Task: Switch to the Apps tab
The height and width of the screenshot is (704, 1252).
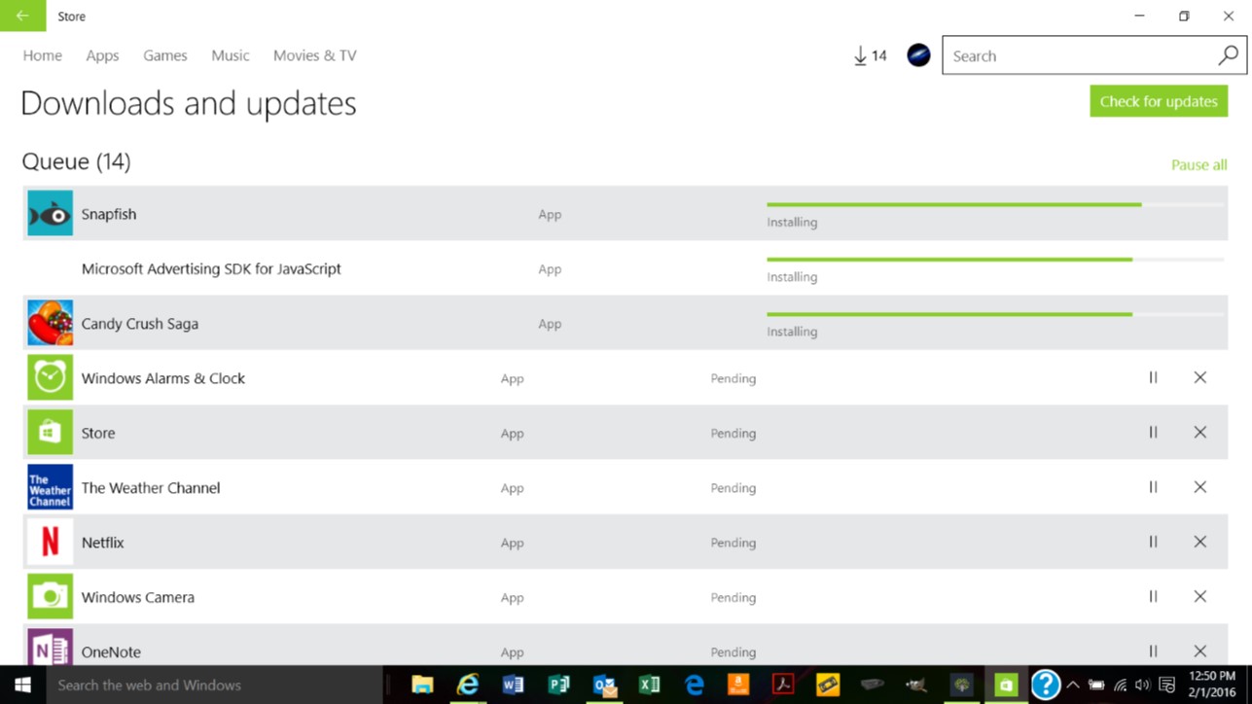Action: (102, 55)
